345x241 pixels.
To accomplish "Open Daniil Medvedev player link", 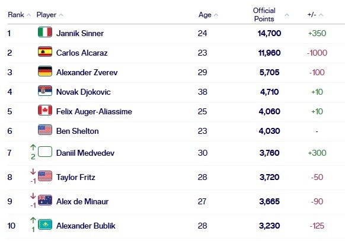I will point(85,153).
